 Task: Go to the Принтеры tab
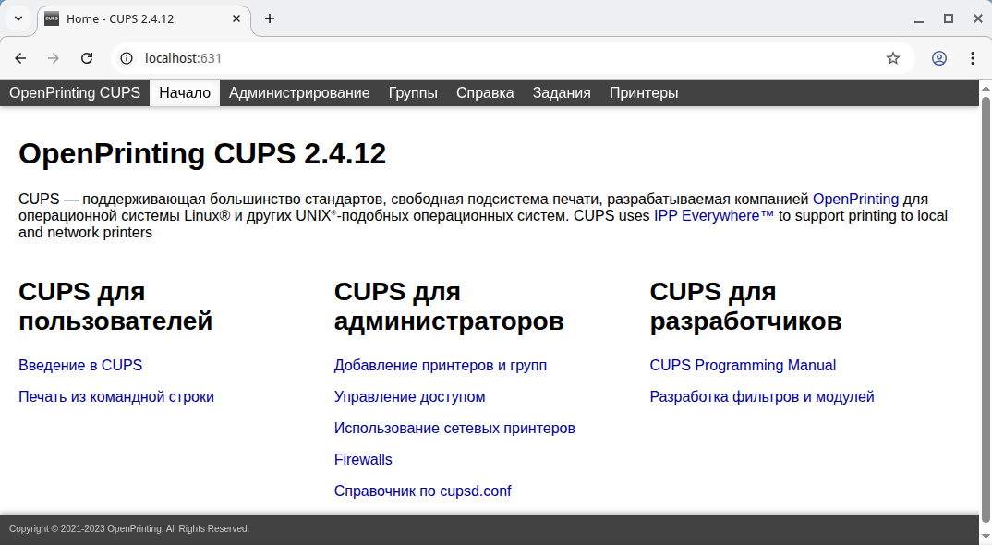click(x=644, y=93)
